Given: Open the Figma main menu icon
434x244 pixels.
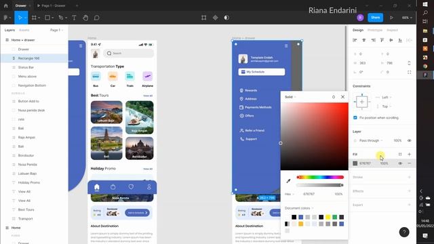Looking at the screenshot, I should [5, 18].
